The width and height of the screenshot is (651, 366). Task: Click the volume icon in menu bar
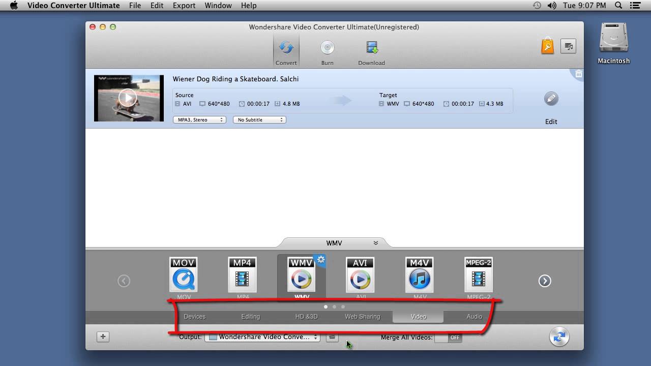pos(552,6)
